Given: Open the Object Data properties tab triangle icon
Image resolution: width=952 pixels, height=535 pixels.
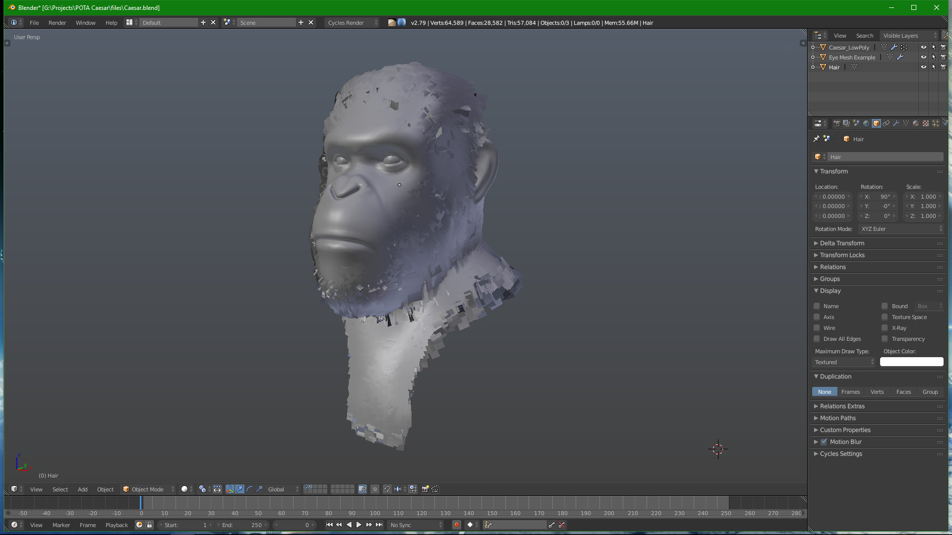Looking at the screenshot, I should click(x=906, y=123).
